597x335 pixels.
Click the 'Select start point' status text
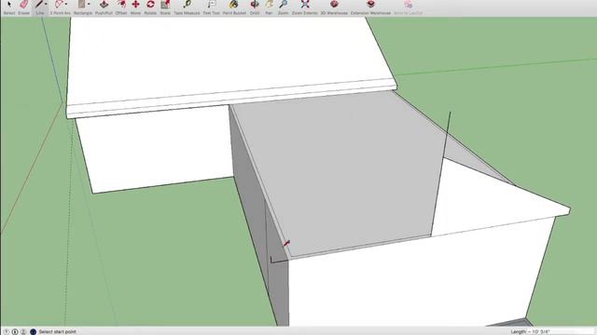pyautogui.click(x=58, y=331)
